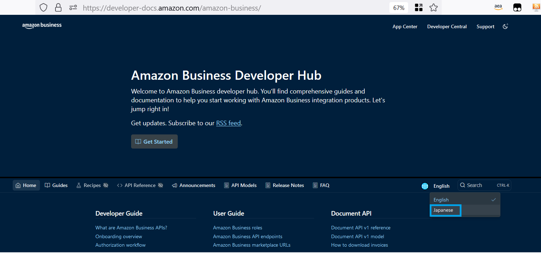
Task: Open Onboarding overview link
Action: pyautogui.click(x=119, y=236)
